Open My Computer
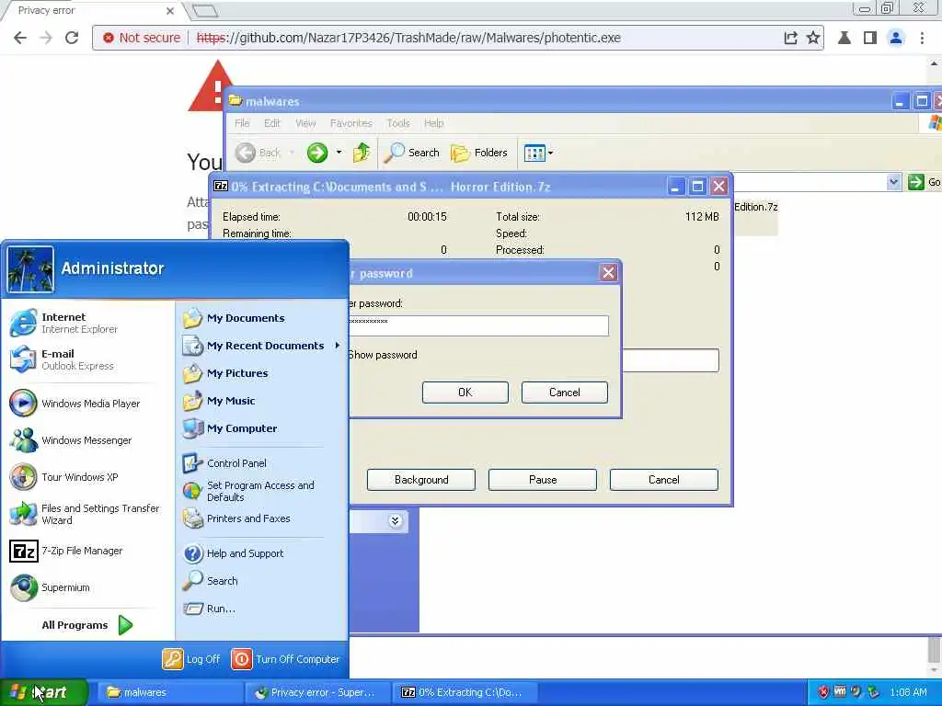Screen dimensions: 942x706 coord(230,428)
